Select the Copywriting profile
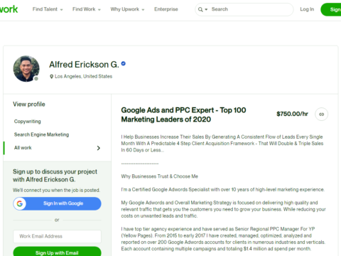The height and width of the screenshot is (256, 341). (x=28, y=122)
